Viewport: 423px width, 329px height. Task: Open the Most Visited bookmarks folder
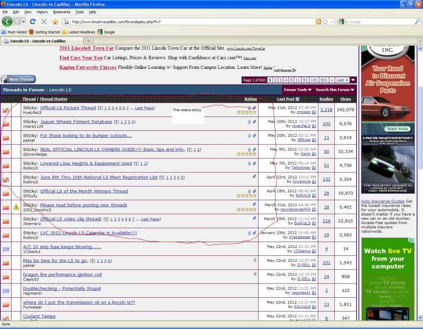[14, 32]
